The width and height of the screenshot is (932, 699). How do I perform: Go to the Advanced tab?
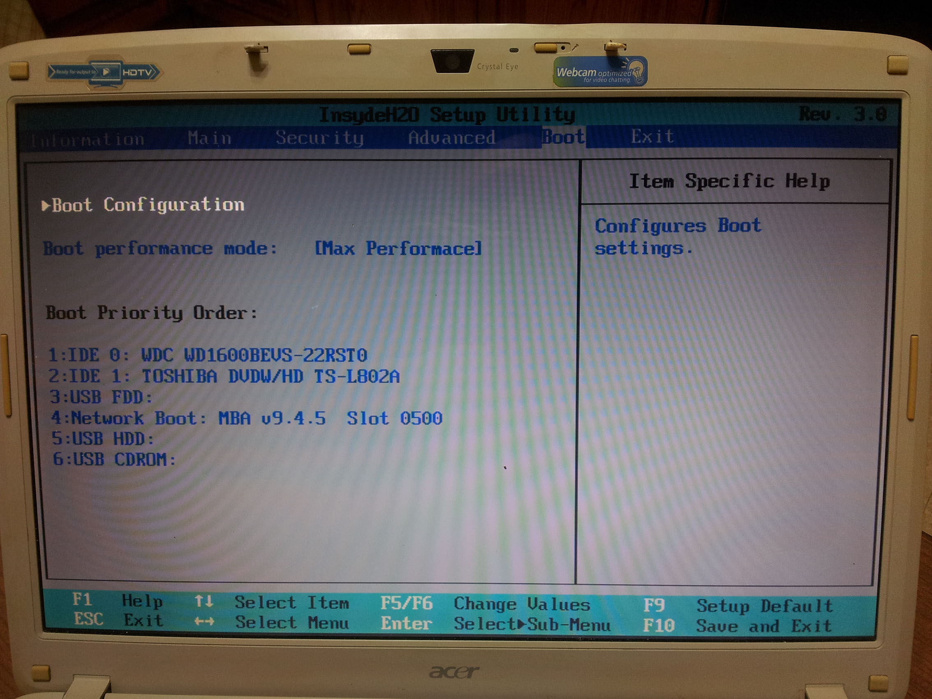point(452,138)
